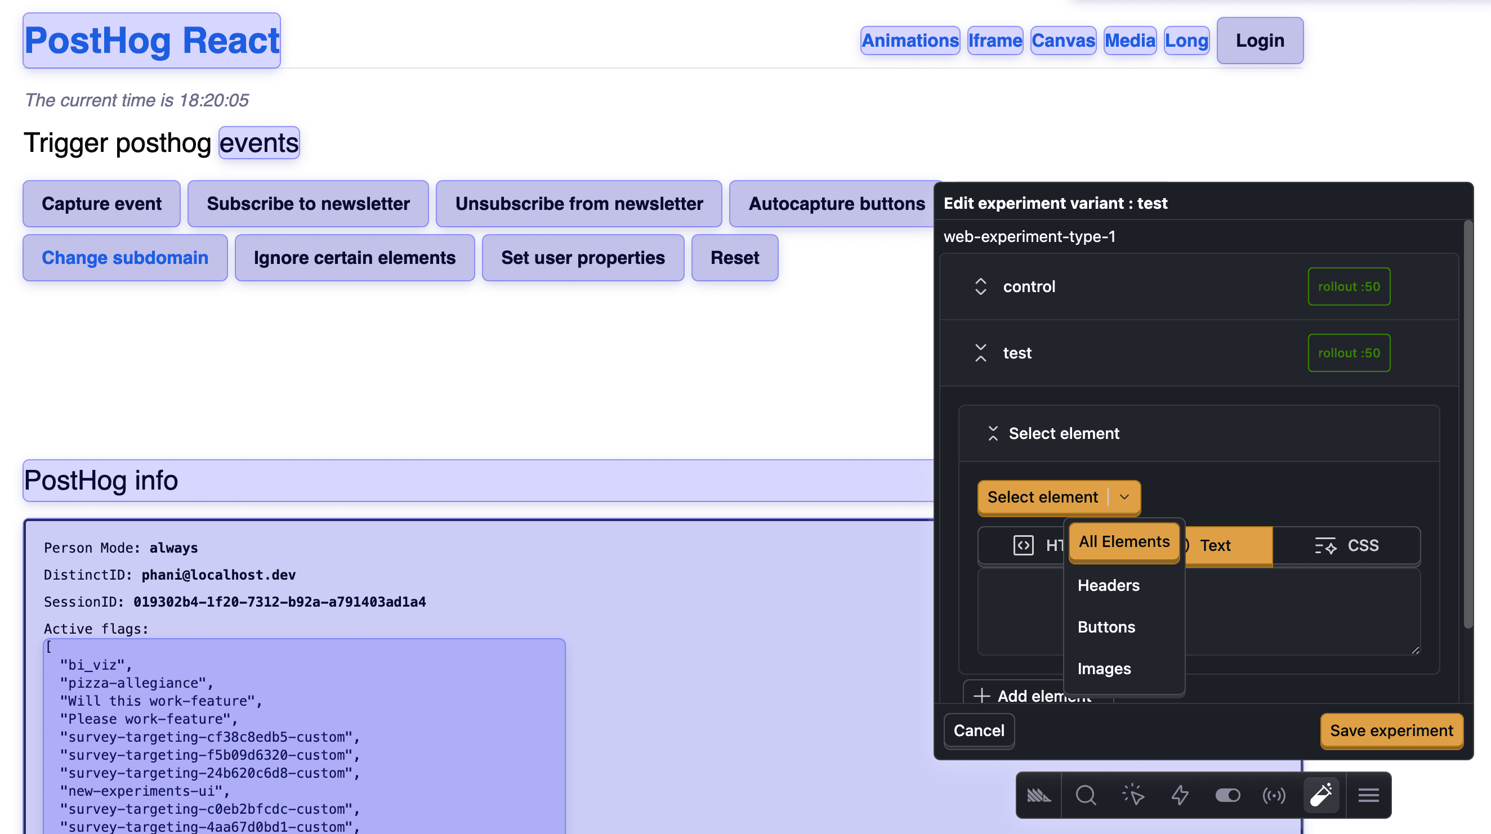Open the Actions lightning bolt tool

(1180, 795)
